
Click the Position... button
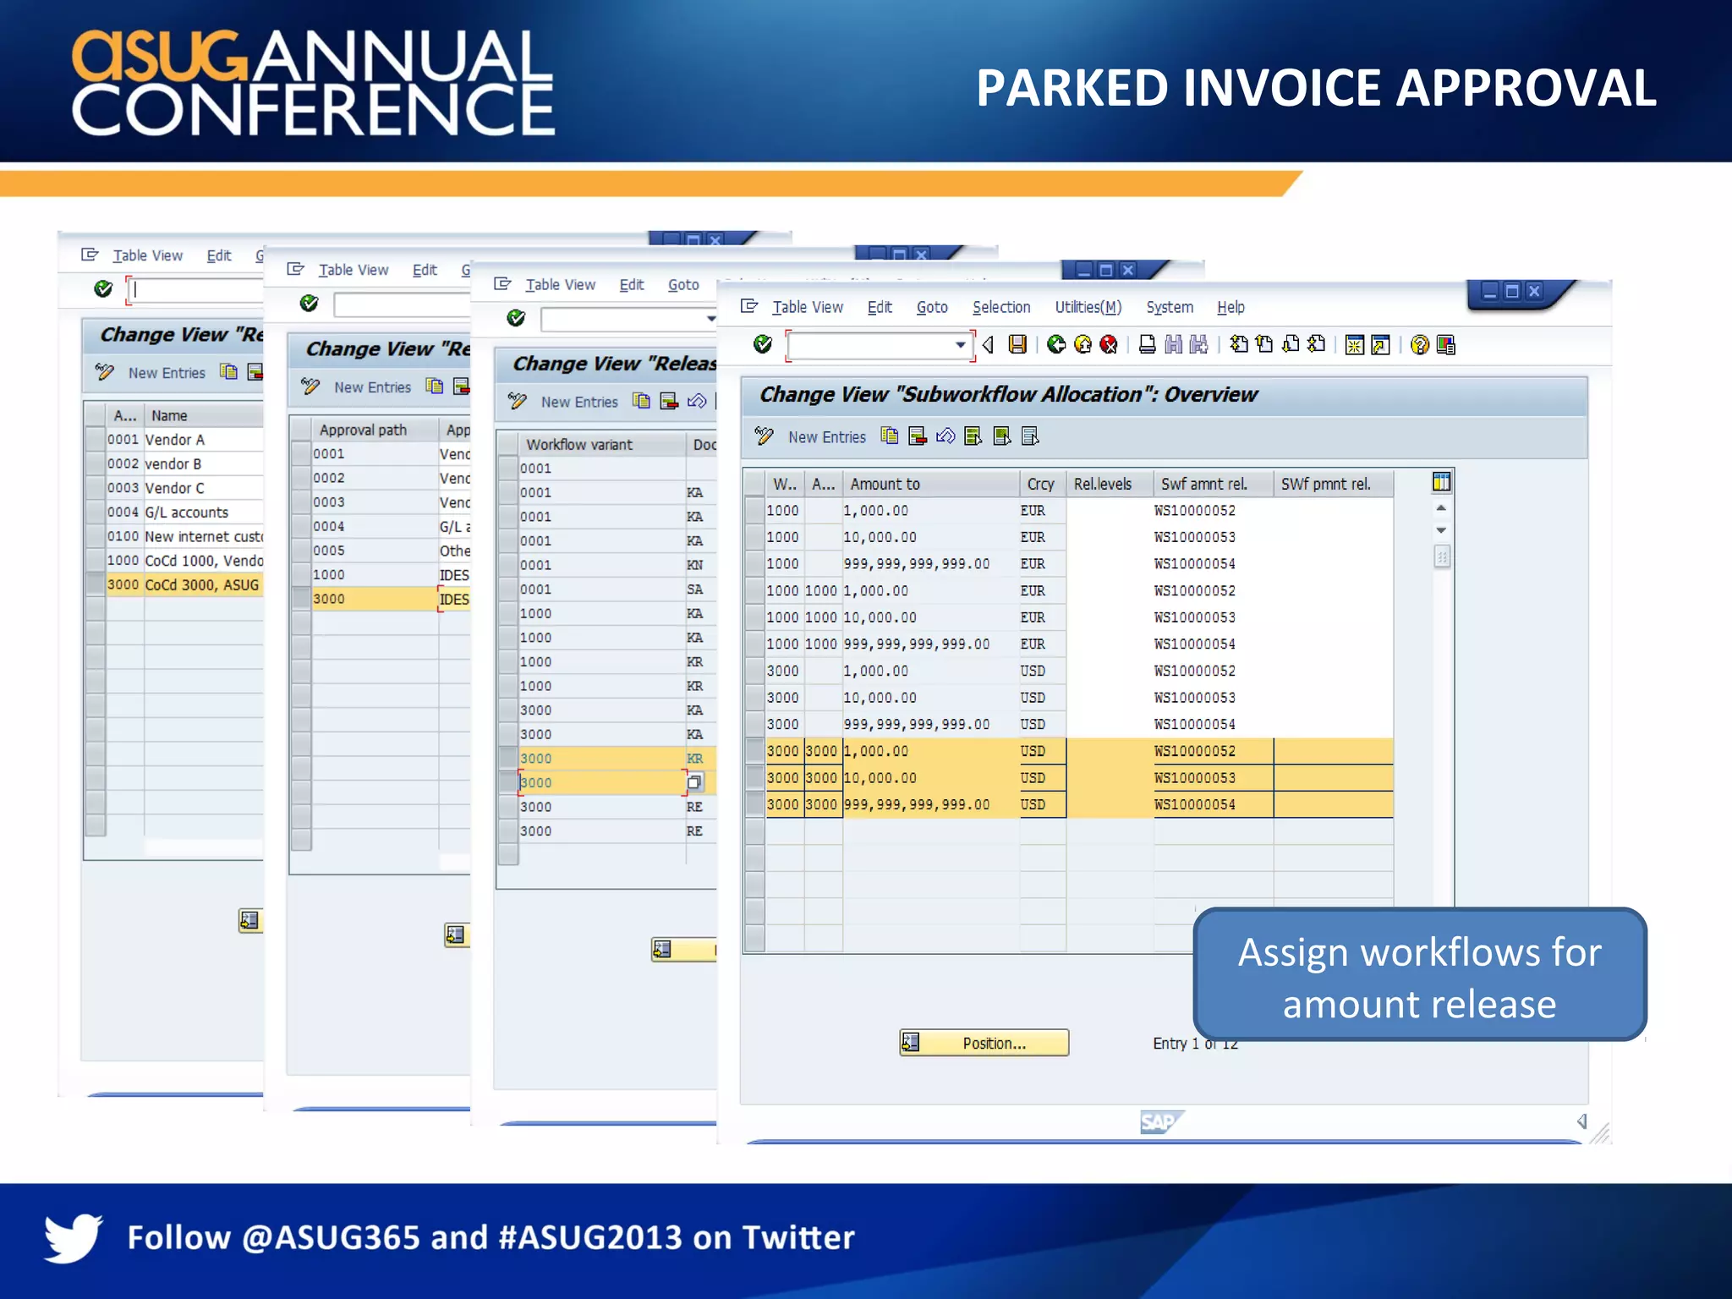984,1043
